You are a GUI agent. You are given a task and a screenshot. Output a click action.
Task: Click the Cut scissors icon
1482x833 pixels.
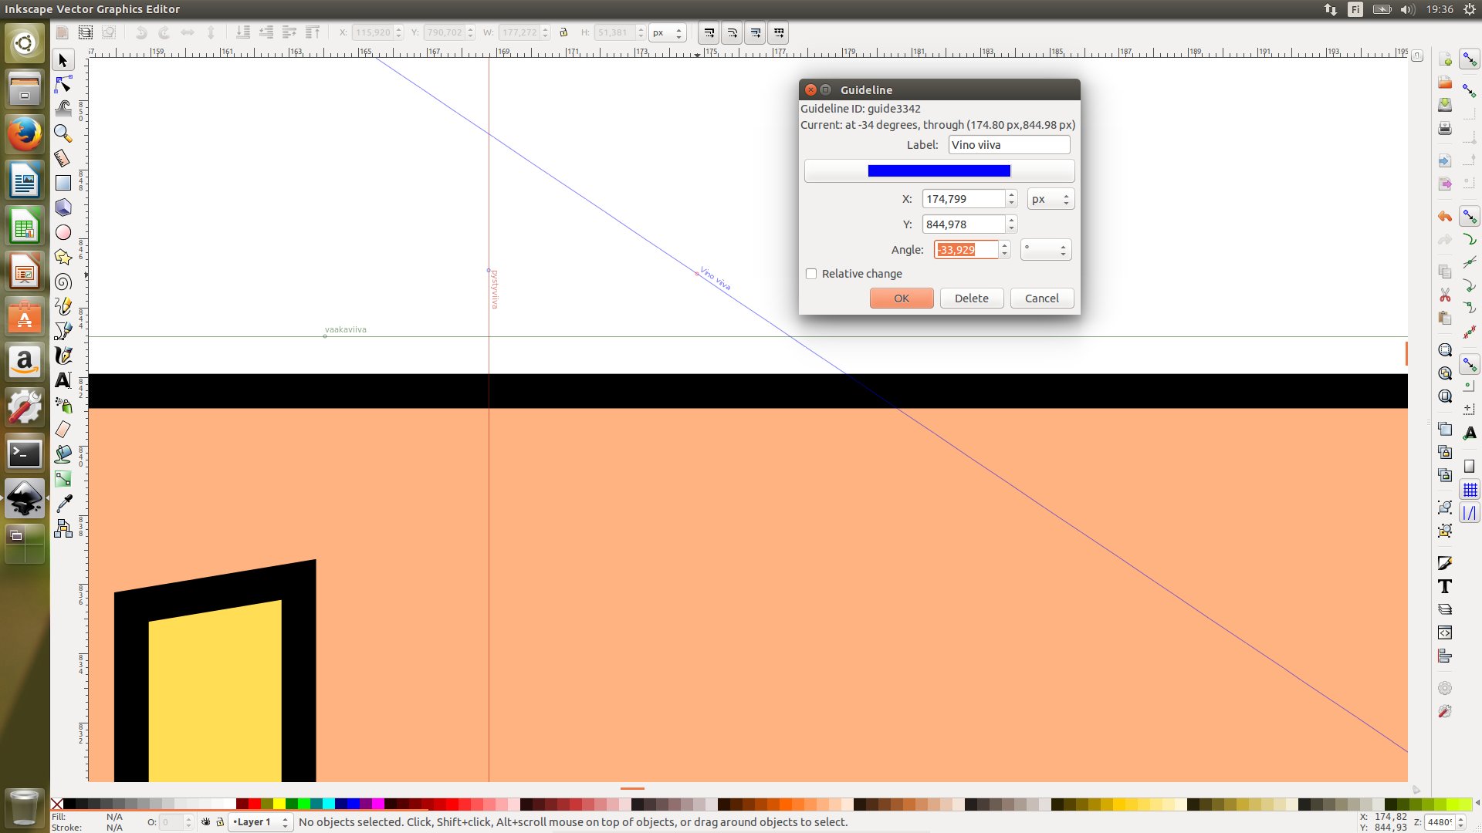click(x=1445, y=295)
